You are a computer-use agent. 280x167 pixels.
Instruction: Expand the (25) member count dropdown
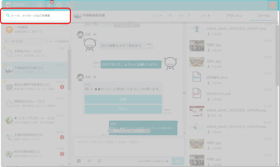157,15
